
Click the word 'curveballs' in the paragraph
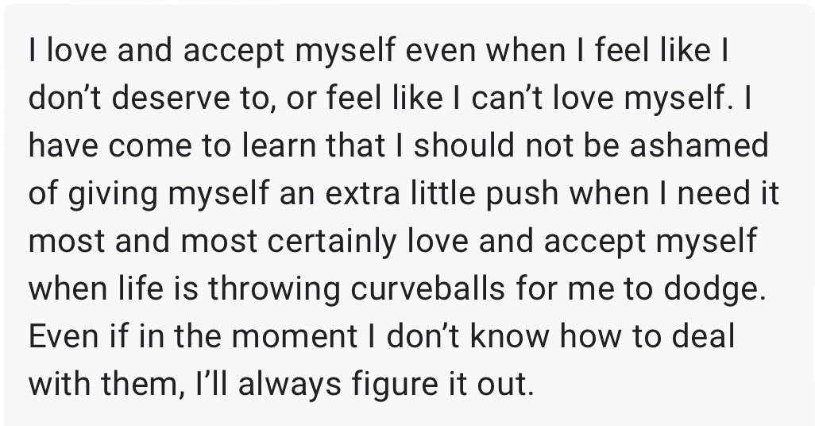coord(427,289)
